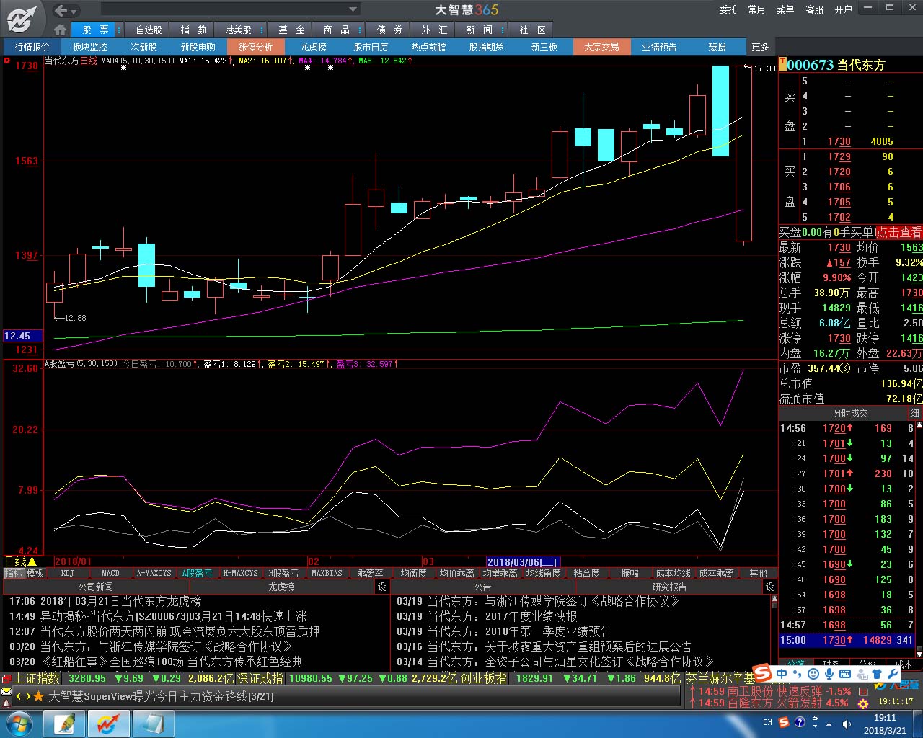The height and width of the screenshot is (738, 923).
Task: Click the Sogou microphone voice input icon
Action: click(829, 674)
